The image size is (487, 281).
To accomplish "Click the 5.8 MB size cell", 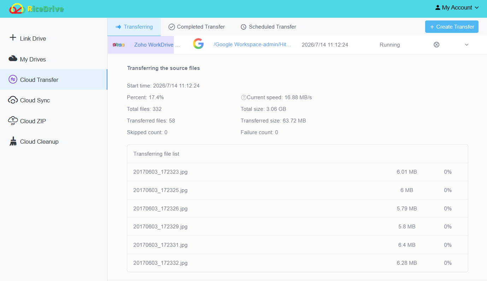I will click(x=407, y=227).
